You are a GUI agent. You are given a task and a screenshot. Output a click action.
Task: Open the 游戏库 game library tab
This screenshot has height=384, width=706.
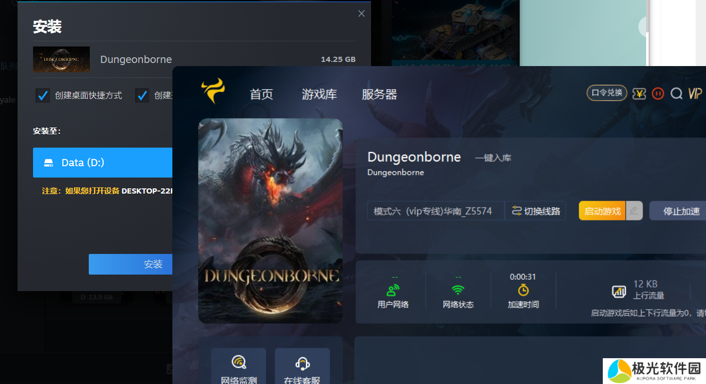click(319, 94)
